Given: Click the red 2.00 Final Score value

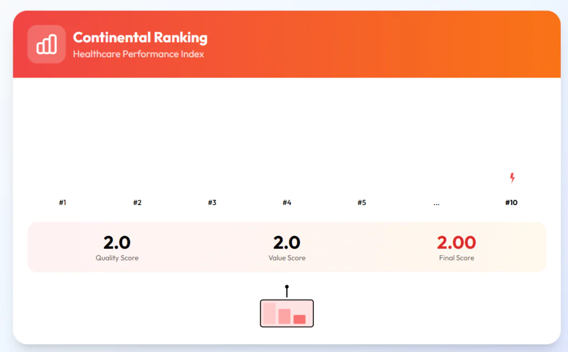Looking at the screenshot, I should [457, 242].
